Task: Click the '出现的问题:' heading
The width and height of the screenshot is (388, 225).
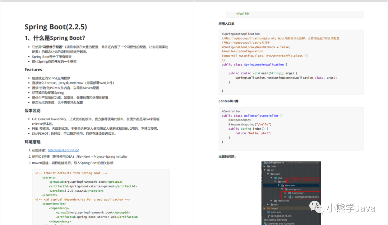Action: [227, 157]
